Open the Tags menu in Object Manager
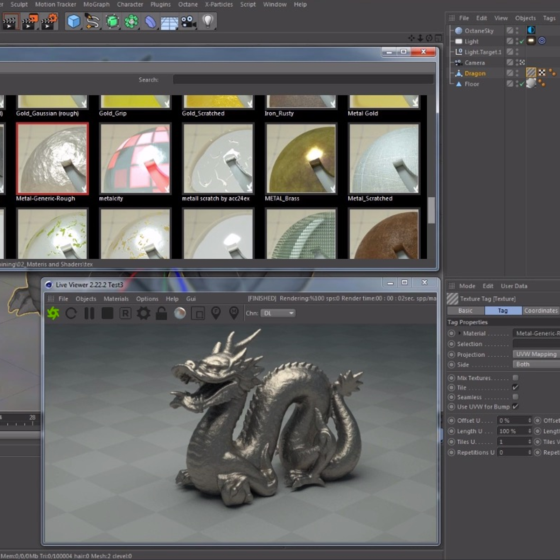The height and width of the screenshot is (560, 560). [x=549, y=18]
